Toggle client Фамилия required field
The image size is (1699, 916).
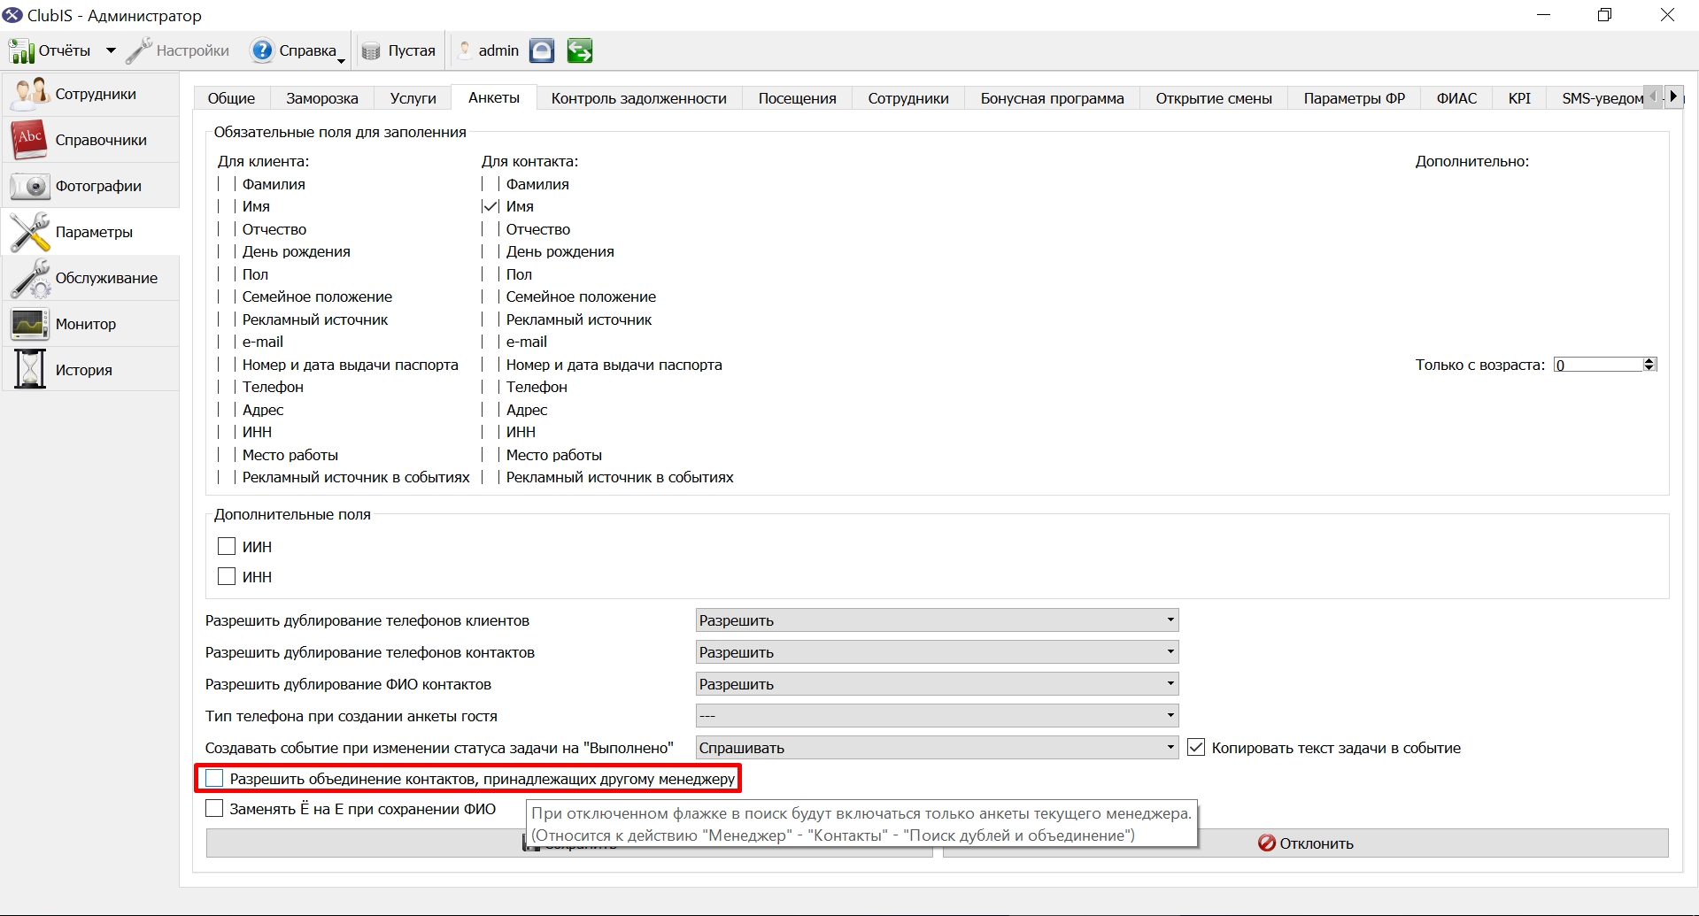(x=227, y=184)
